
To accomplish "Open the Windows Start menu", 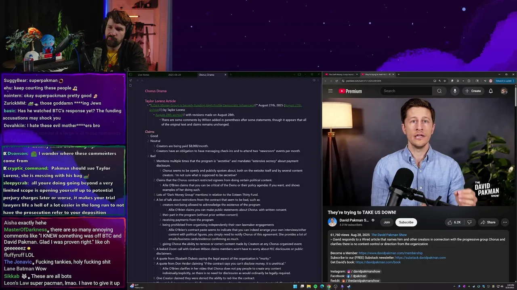I will point(295,286).
